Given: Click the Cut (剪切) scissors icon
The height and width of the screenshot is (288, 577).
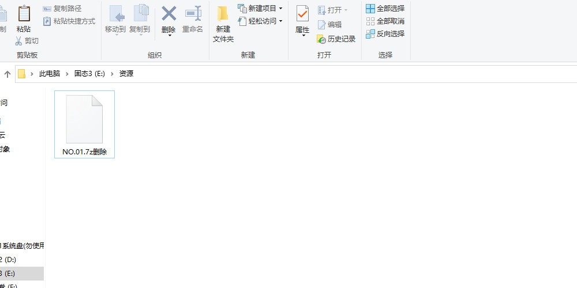Looking at the screenshot, I should (18, 41).
